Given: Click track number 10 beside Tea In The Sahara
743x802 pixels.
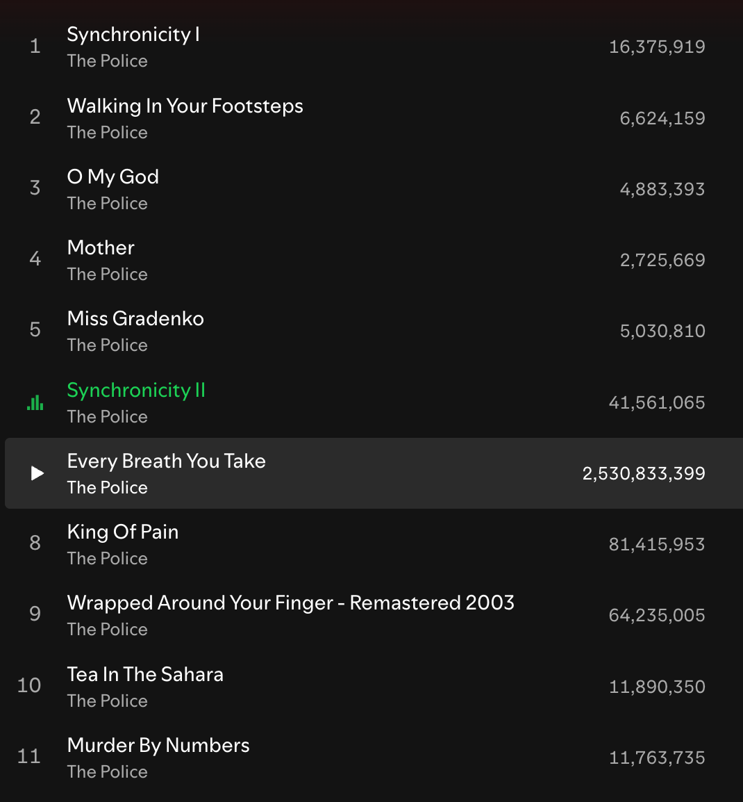Looking at the screenshot, I should tap(29, 686).
